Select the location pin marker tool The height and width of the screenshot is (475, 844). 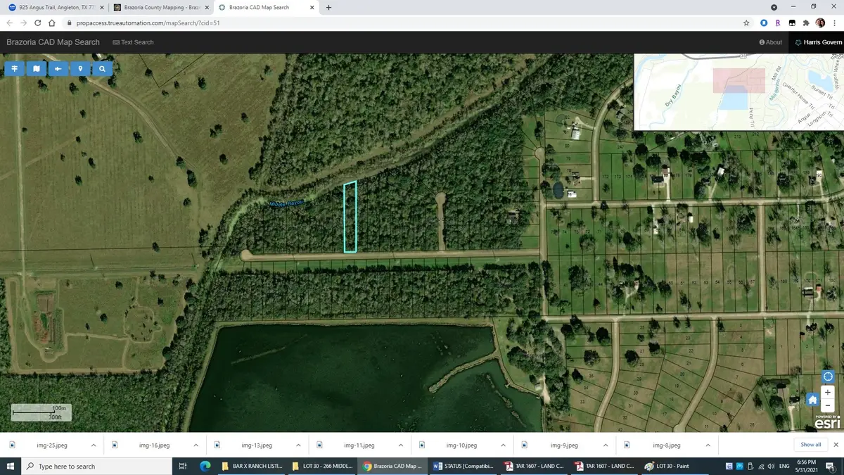tap(80, 69)
